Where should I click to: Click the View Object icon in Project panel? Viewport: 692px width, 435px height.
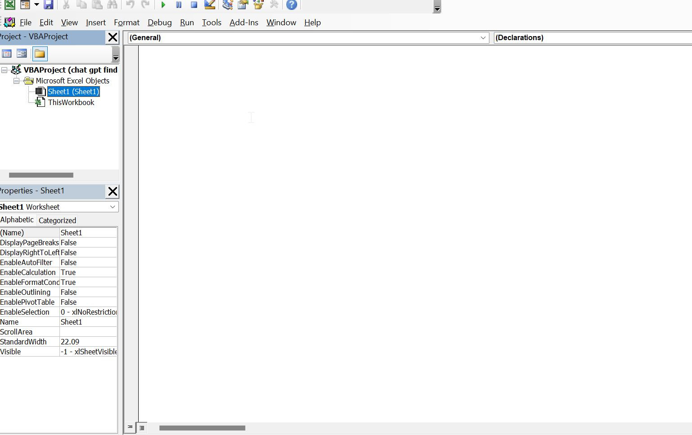coord(22,54)
